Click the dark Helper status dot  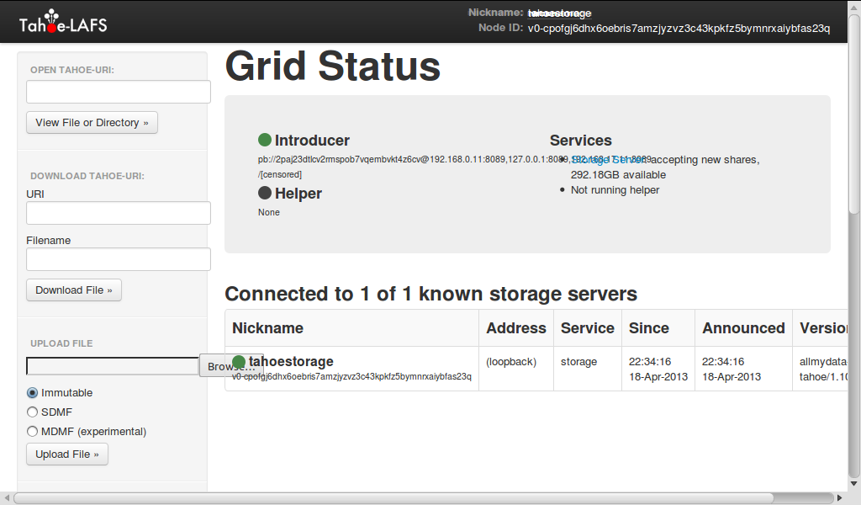(265, 193)
